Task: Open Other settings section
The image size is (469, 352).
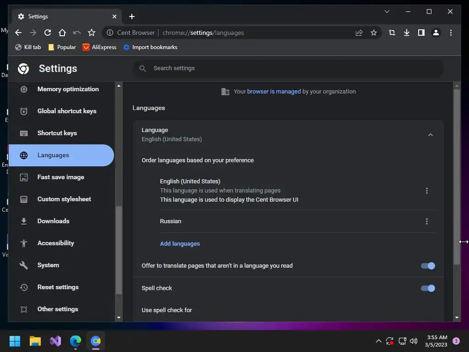Action: click(x=61, y=309)
